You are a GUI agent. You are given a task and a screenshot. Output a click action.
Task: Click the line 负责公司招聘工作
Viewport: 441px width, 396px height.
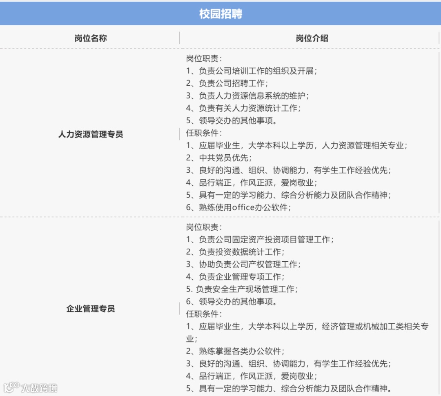(227, 83)
